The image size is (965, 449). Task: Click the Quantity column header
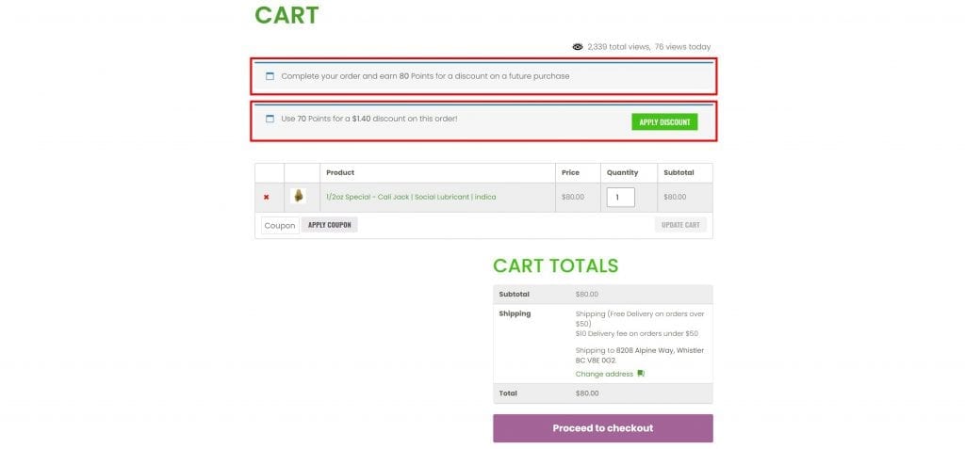[622, 172]
